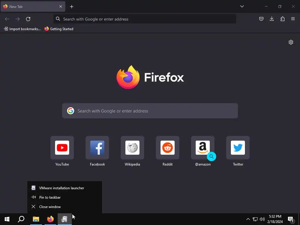Image resolution: width=300 pixels, height=225 pixels.
Task: Switch to Firefox taskbar icon
Action: tap(50, 219)
